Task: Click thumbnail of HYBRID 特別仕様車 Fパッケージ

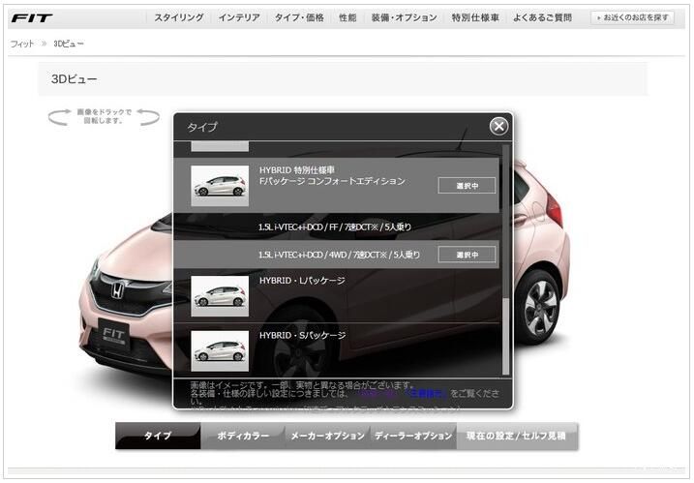Action: 220,186
